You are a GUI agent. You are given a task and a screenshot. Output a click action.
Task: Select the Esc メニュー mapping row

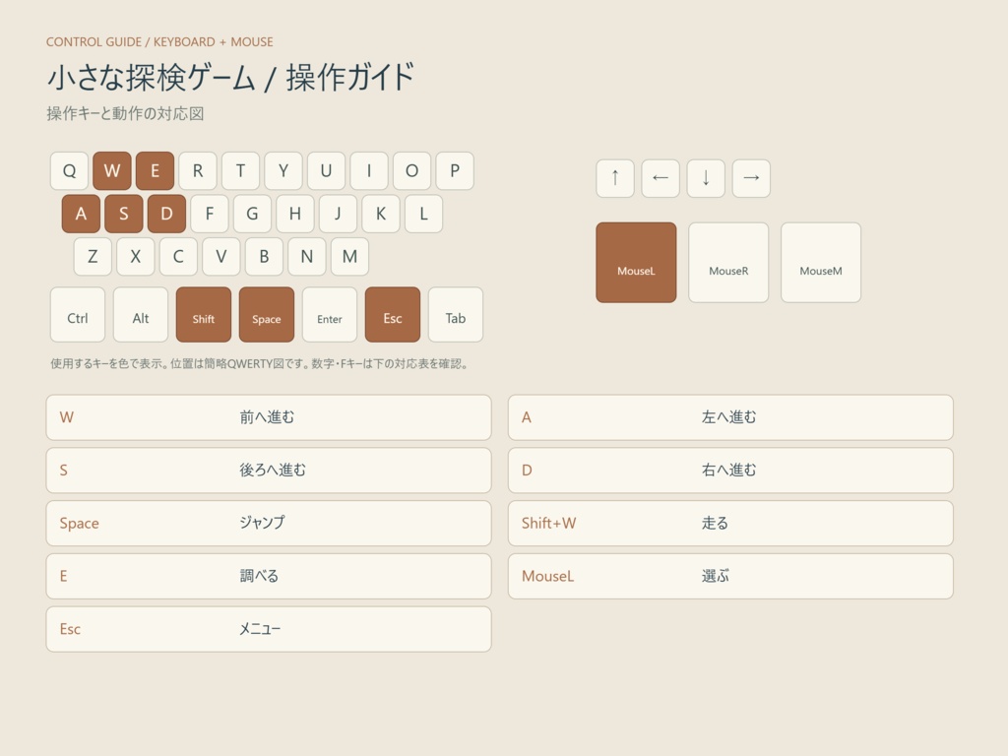(269, 629)
